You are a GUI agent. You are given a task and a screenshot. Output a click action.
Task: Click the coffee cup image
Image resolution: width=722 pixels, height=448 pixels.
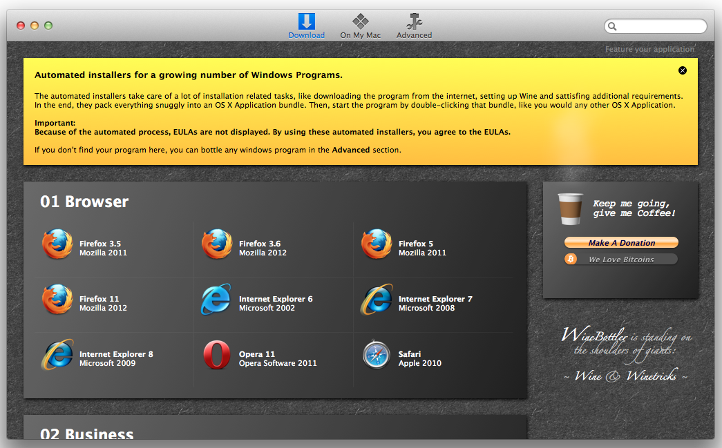pyautogui.click(x=570, y=209)
